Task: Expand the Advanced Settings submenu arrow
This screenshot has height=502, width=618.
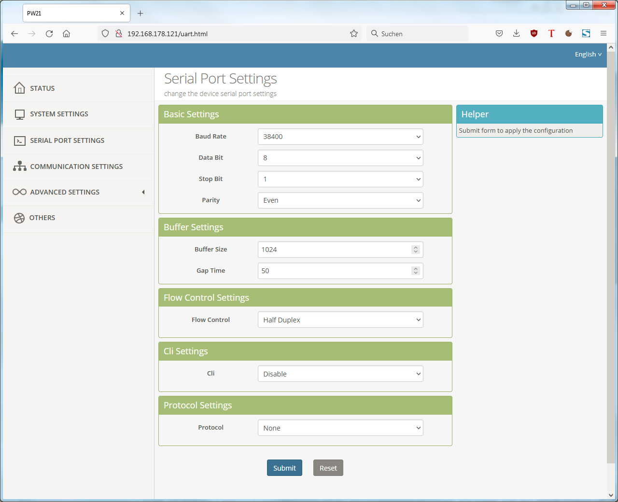Action: [143, 192]
